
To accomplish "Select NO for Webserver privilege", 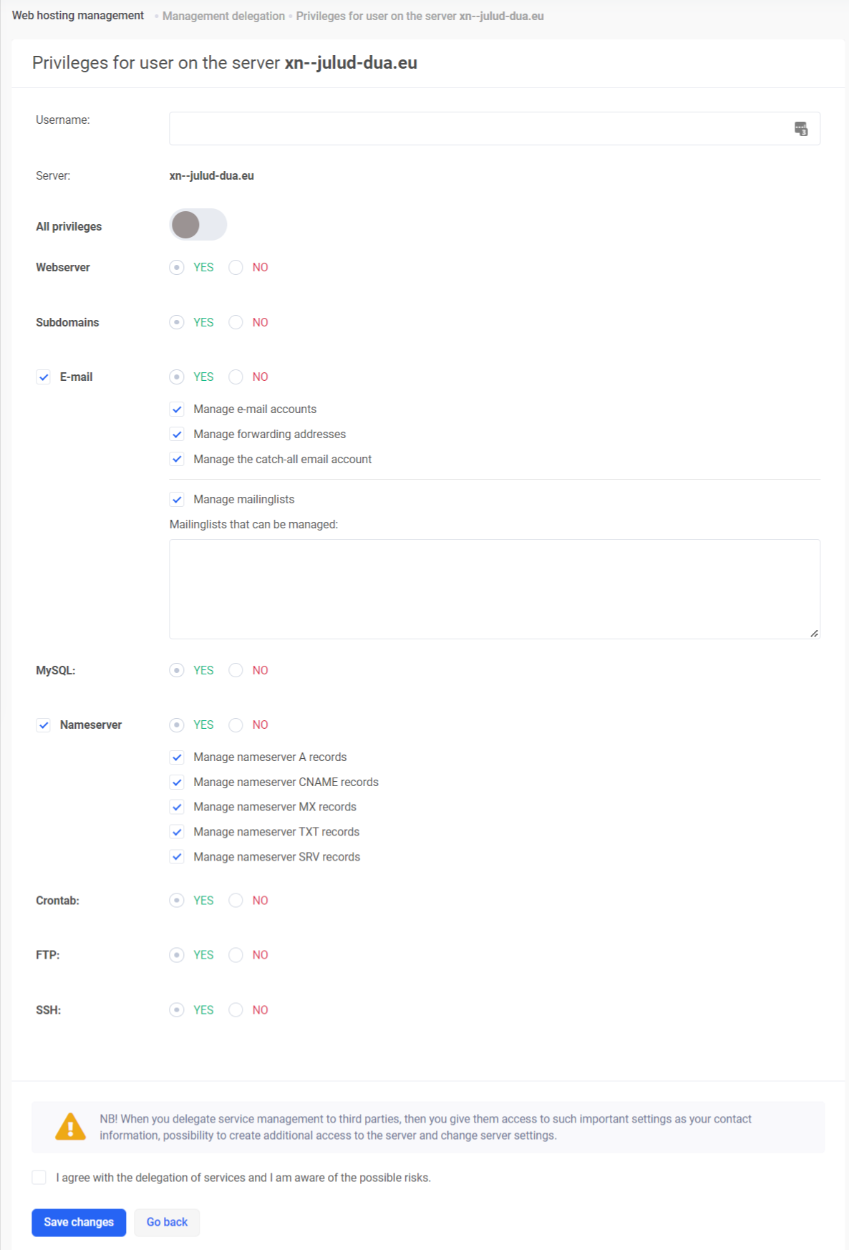I will 236,268.
